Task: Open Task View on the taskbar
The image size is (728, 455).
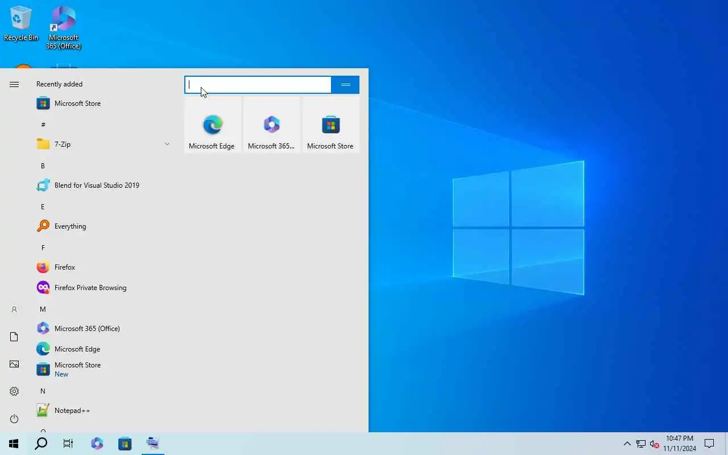Action: 68,444
